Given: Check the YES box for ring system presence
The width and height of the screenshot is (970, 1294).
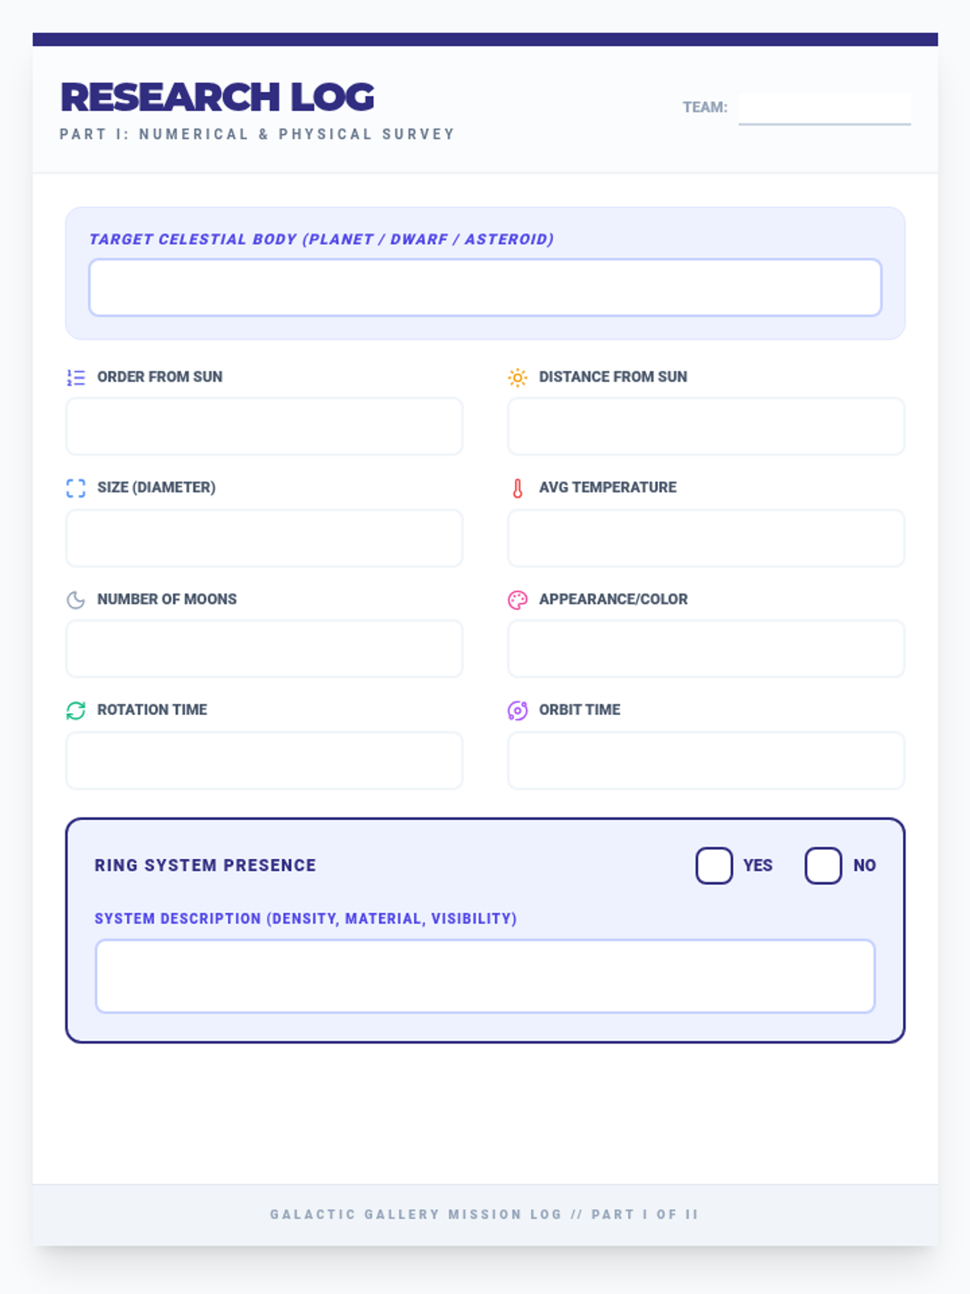Looking at the screenshot, I should click(715, 866).
